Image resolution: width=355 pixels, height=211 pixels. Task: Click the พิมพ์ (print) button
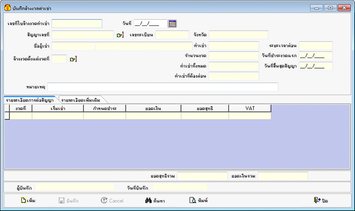tap(198, 200)
